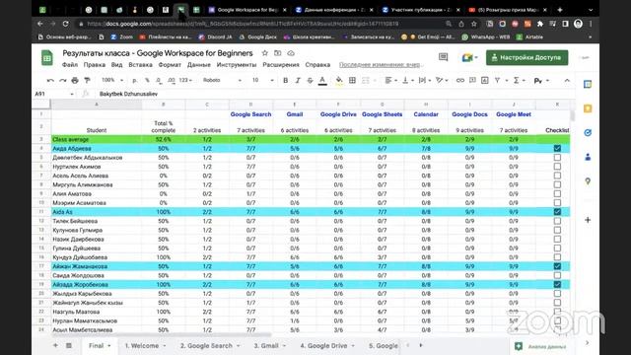Format the cell as percent
The width and height of the screenshot is (631, 355).
(147, 81)
